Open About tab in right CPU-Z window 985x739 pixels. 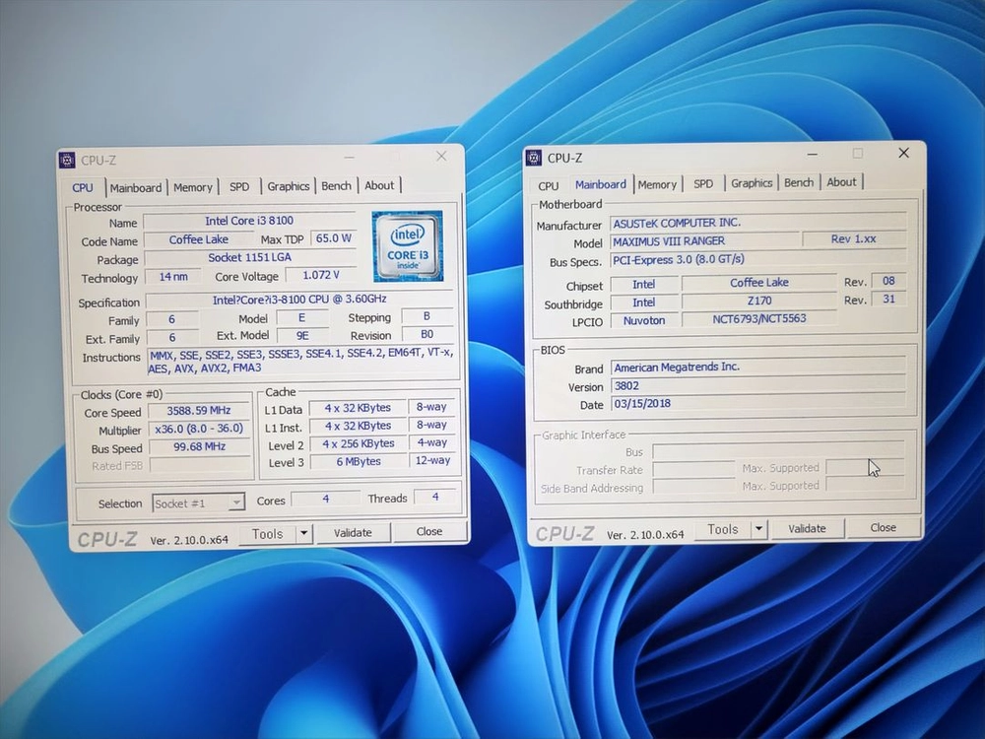click(841, 181)
